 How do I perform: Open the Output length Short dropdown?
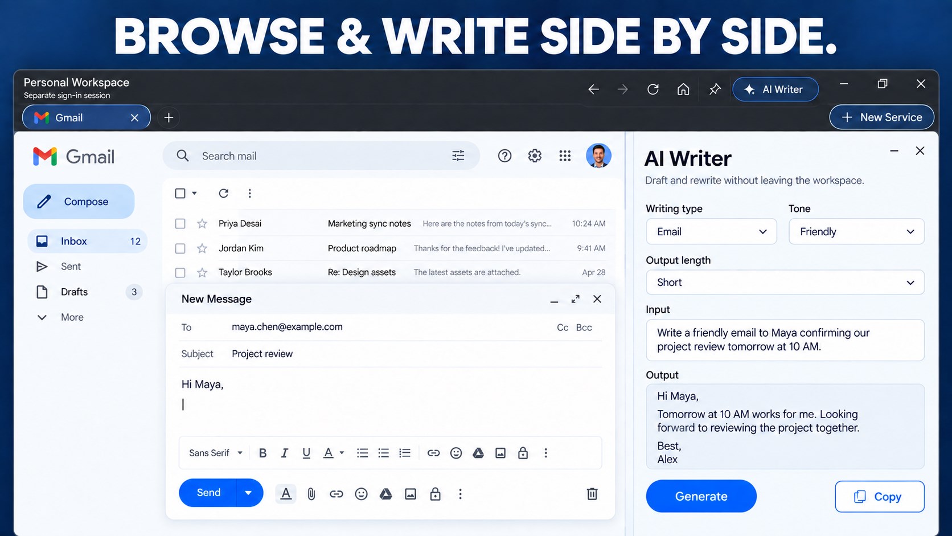tap(785, 283)
